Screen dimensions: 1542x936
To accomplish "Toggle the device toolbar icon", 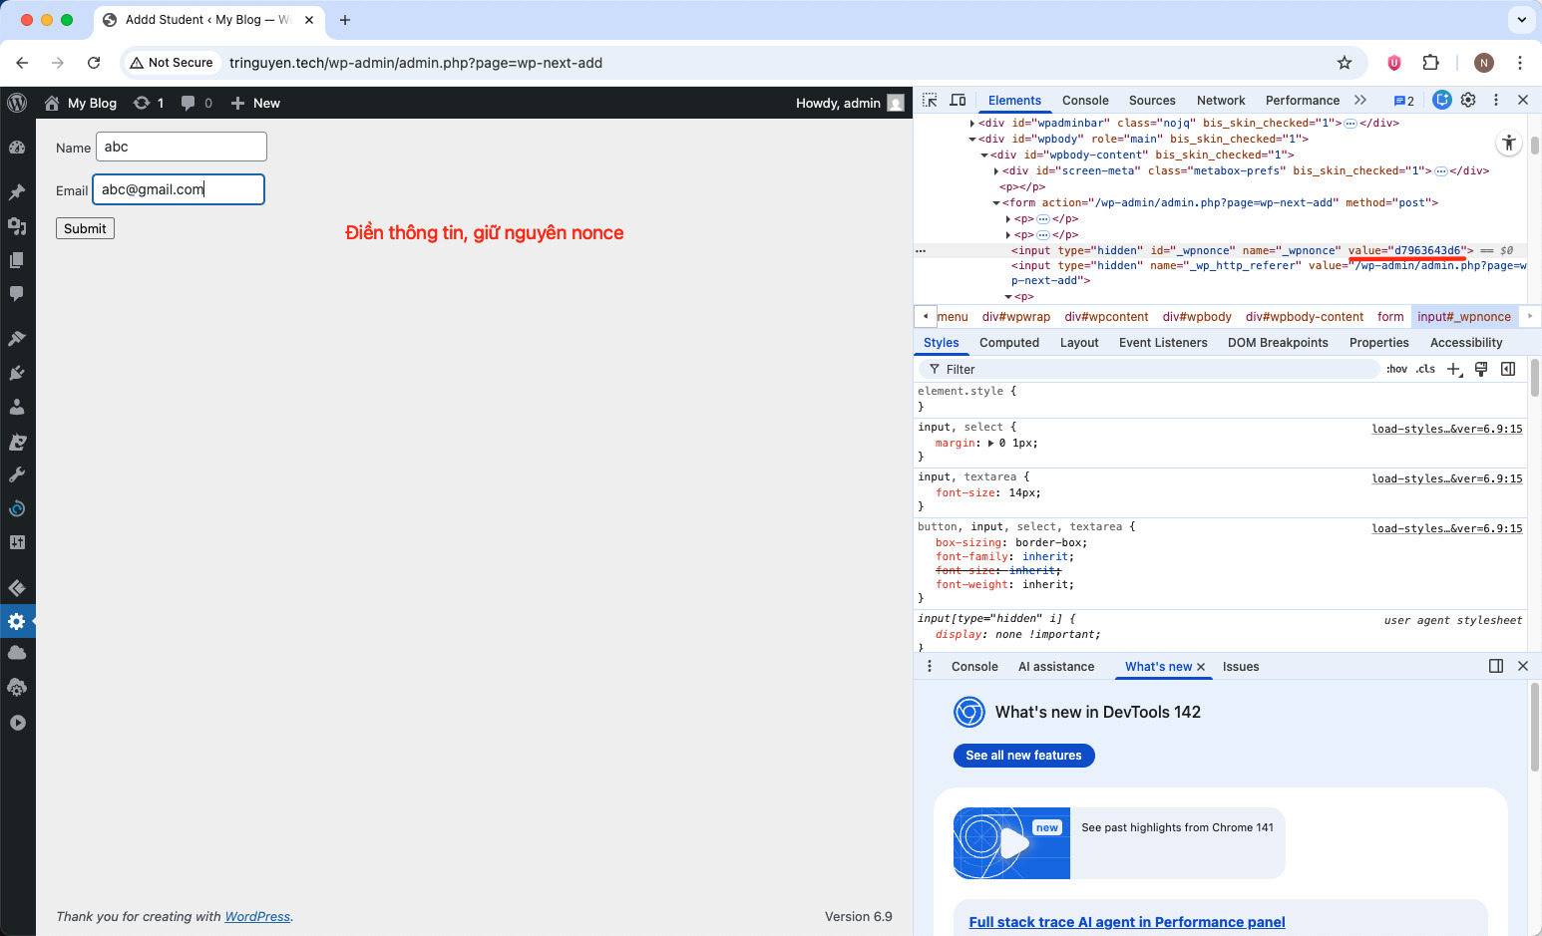I will (958, 101).
